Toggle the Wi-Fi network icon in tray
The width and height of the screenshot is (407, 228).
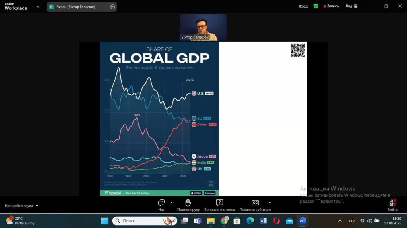coord(362,221)
